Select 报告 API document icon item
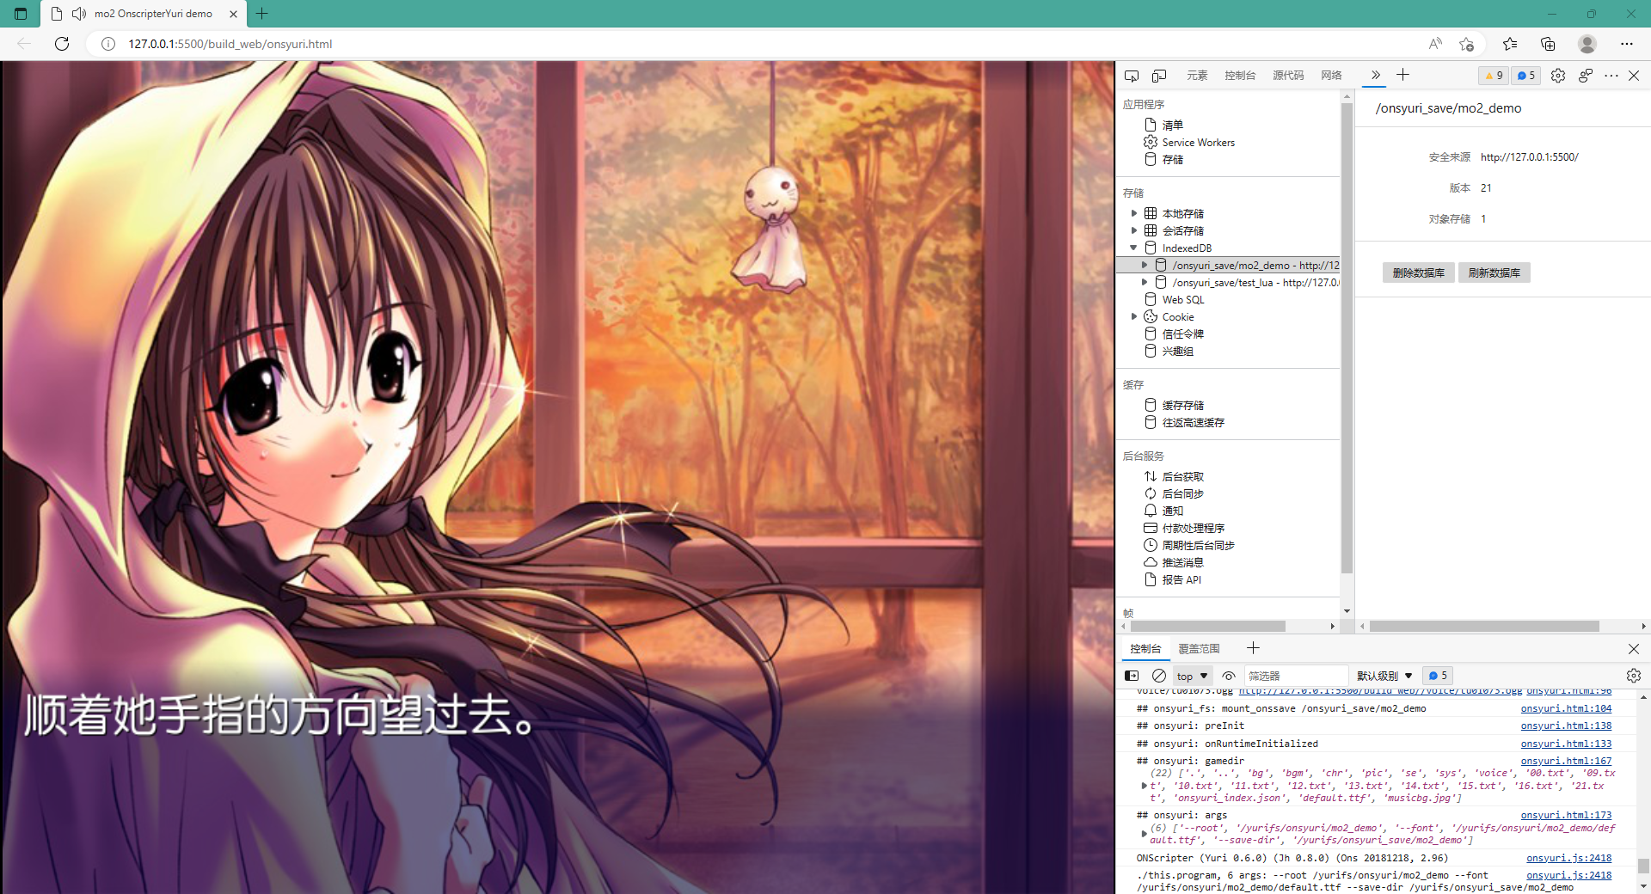This screenshot has height=894, width=1651. pos(1151,579)
